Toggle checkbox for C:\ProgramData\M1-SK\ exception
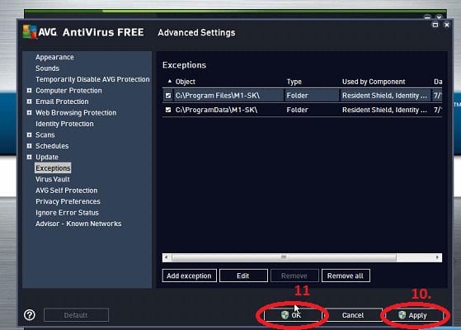The height and width of the screenshot is (330, 461). point(168,110)
